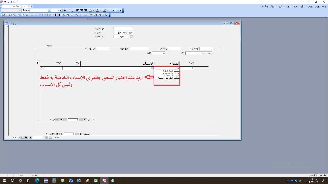
Task: Toggle Italic formatting in the toolbar
Action: pyautogui.click(x=69, y=10)
